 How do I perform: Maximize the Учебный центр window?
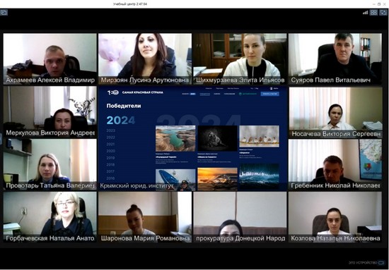click(x=379, y=4)
